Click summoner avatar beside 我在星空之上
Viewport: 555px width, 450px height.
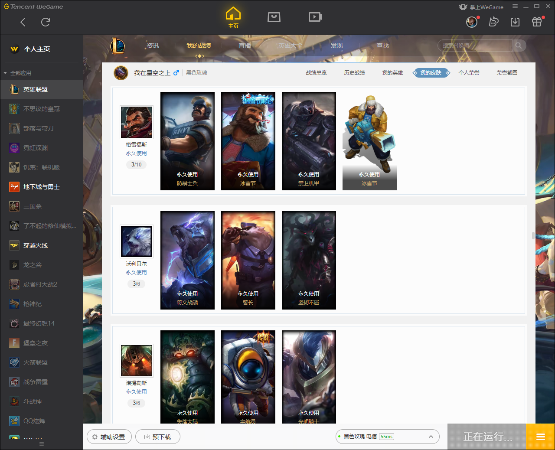tap(121, 73)
